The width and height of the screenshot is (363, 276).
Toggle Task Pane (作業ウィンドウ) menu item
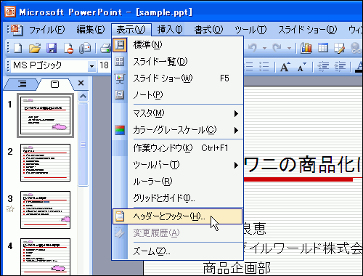(178, 148)
